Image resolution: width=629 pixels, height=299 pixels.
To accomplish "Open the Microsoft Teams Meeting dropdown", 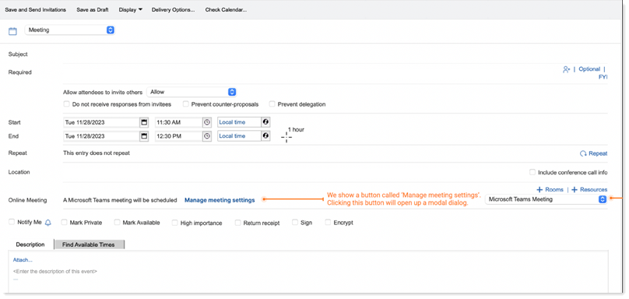I will (x=546, y=199).
